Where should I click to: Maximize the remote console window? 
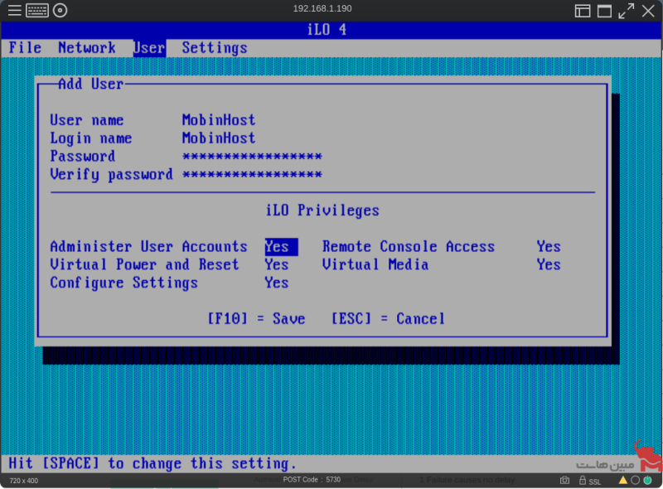(604, 11)
